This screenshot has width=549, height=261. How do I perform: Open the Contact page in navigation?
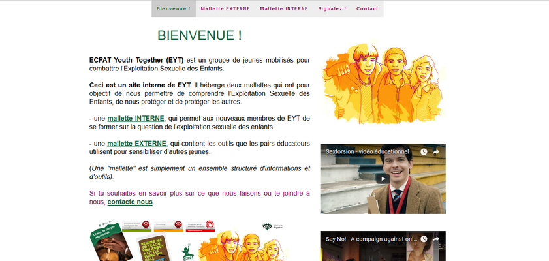[368, 8]
